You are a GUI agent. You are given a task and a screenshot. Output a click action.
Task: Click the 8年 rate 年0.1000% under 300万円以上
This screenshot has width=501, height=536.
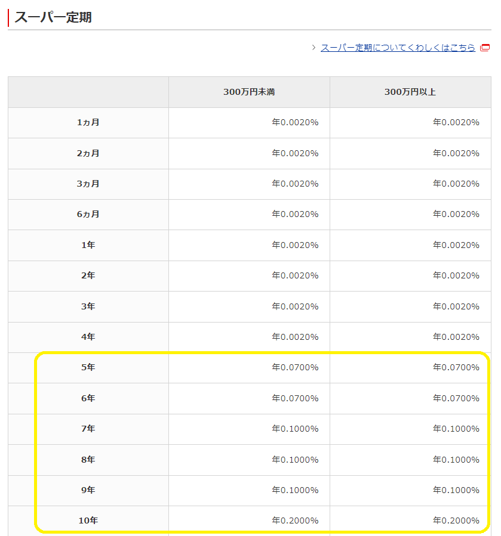tap(456, 460)
